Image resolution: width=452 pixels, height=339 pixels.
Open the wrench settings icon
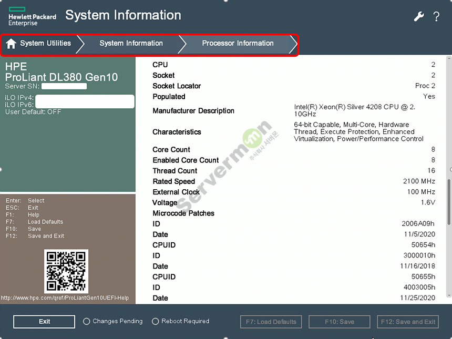pyautogui.click(x=419, y=16)
